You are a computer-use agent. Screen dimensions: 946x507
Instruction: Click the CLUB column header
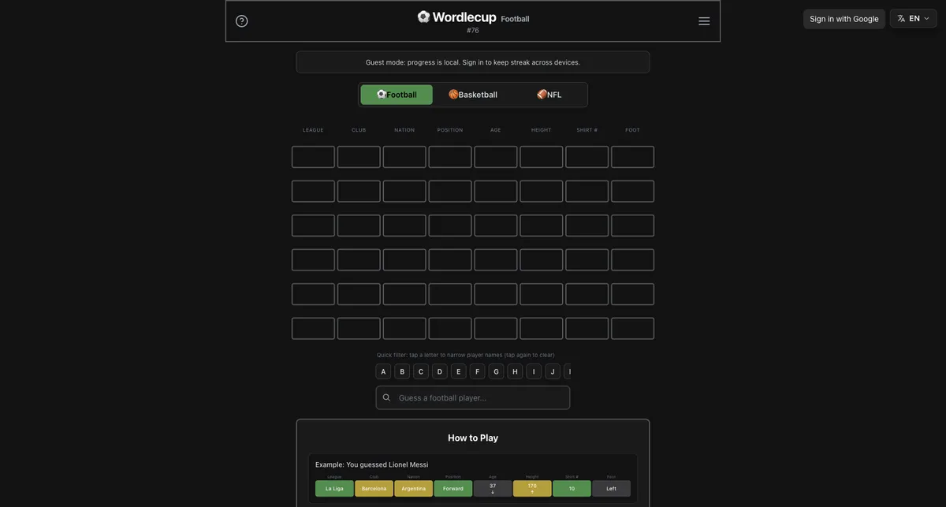[x=359, y=130]
